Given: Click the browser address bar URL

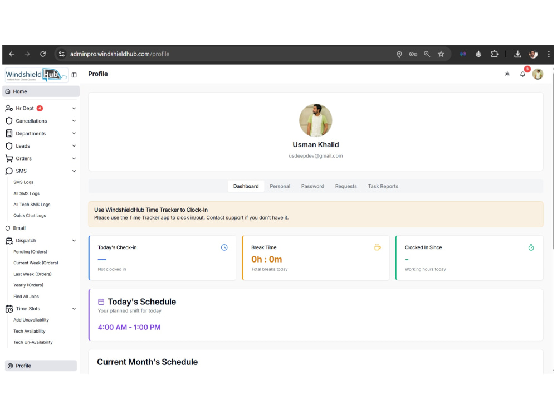Looking at the screenshot, I should 119,54.
